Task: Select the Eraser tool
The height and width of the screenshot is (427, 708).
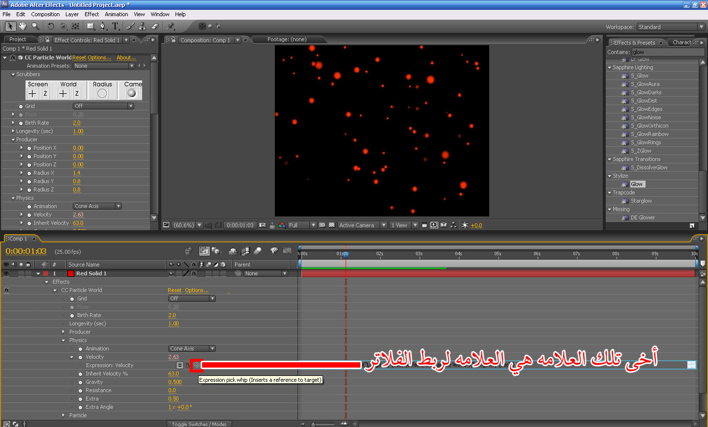Action: click(x=154, y=26)
